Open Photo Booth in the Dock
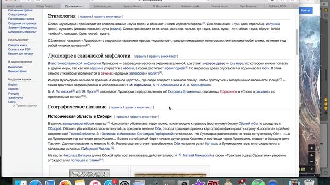The height and width of the screenshot is (185, 330). (x=213, y=182)
